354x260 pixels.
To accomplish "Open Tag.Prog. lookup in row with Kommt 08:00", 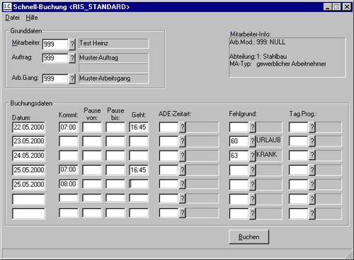I will pos(312,184).
